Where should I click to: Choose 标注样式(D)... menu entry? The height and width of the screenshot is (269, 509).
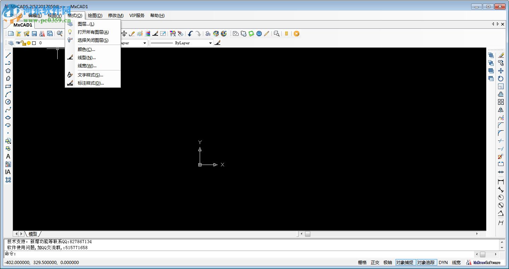click(93, 83)
